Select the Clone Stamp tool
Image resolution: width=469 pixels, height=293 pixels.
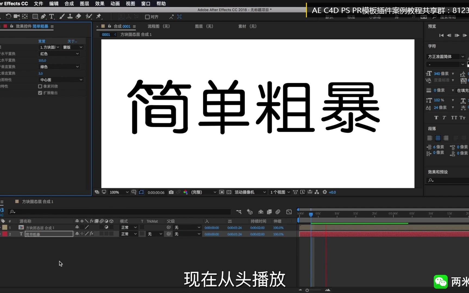click(x=70, y=17)
